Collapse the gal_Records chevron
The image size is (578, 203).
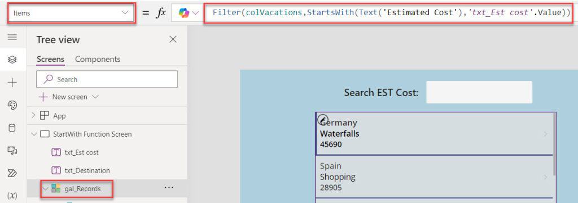(46, 189)
